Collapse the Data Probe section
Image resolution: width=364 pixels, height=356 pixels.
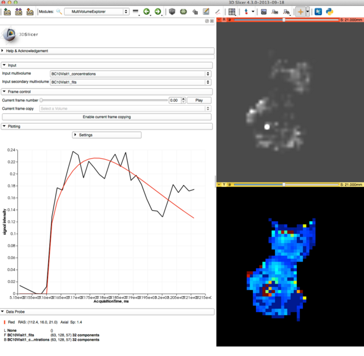107,311
